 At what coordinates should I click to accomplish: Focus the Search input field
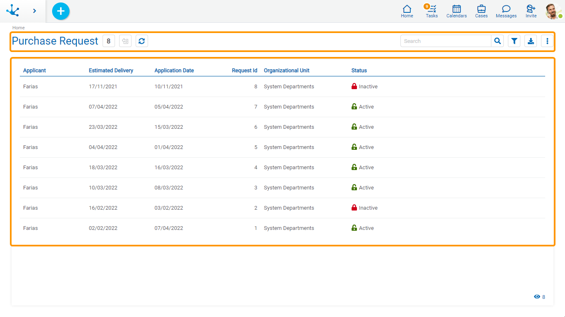(446, 41)
